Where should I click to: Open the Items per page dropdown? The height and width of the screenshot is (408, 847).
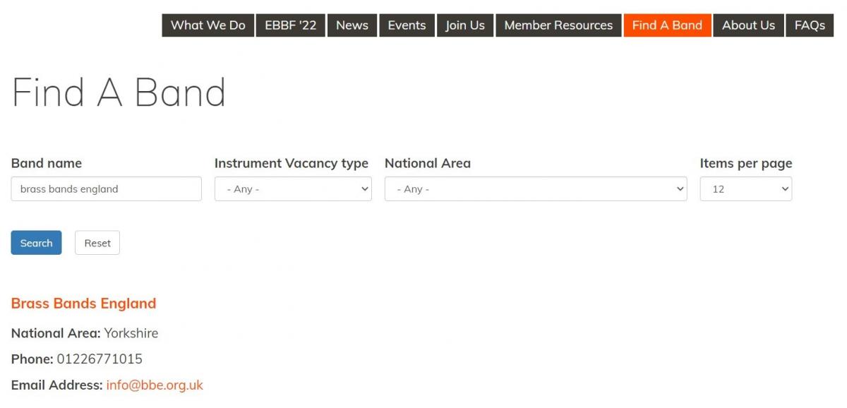tap(746, 189)
